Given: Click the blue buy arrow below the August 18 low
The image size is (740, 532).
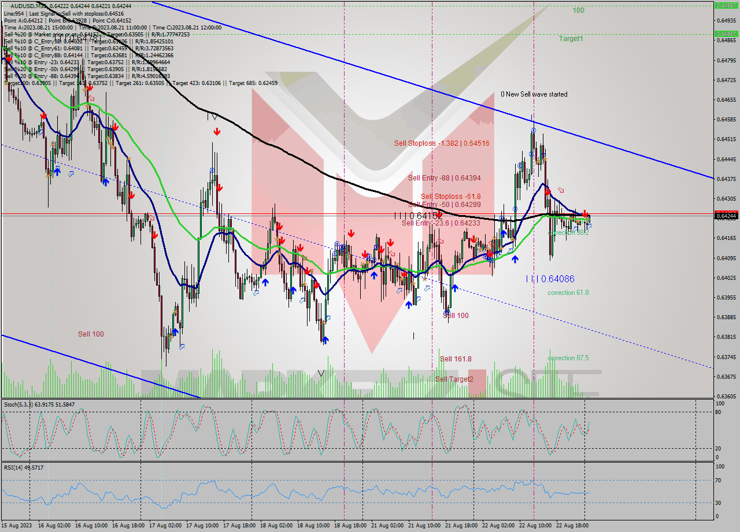Looking at the screenshot, I should pyautogui.click(x=325, y=340).
